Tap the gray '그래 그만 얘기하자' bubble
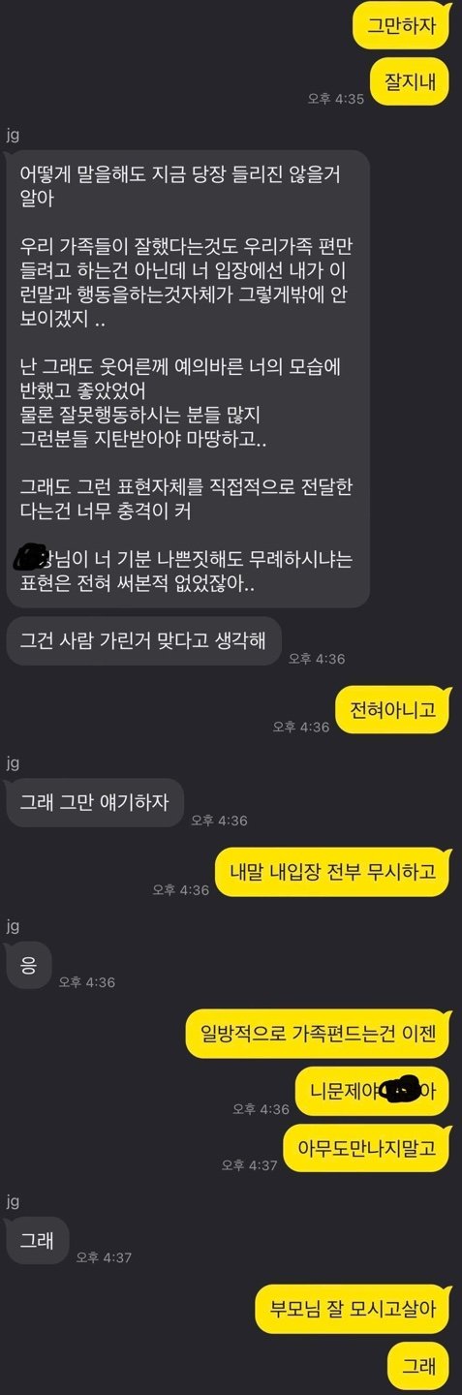The height and width of the screenshot is (1395, 462). (x=94, y=802)
